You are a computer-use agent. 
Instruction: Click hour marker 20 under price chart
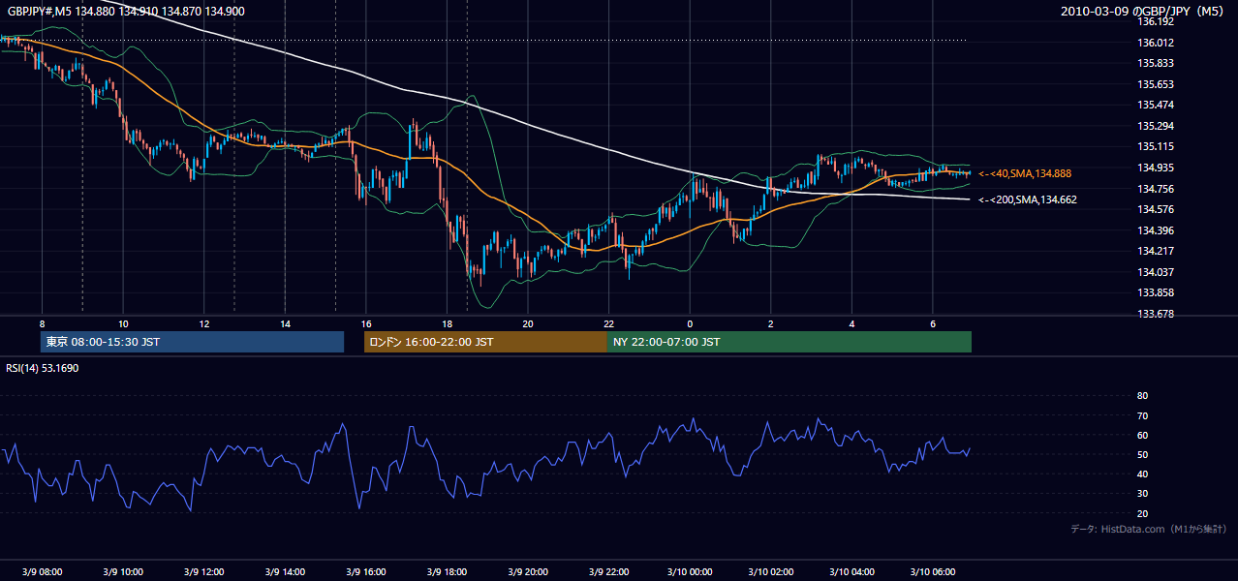click(527, 323)
